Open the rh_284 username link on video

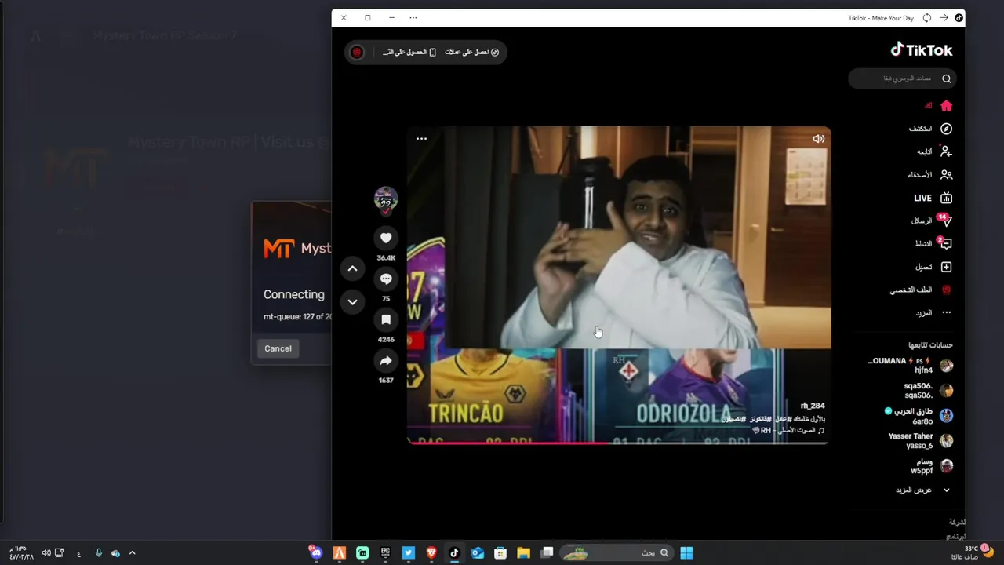coord(813,406)
